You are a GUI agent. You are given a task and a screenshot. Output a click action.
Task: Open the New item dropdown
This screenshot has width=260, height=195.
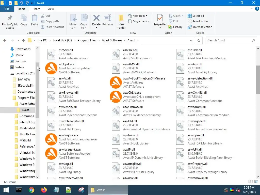coord(137,16)
